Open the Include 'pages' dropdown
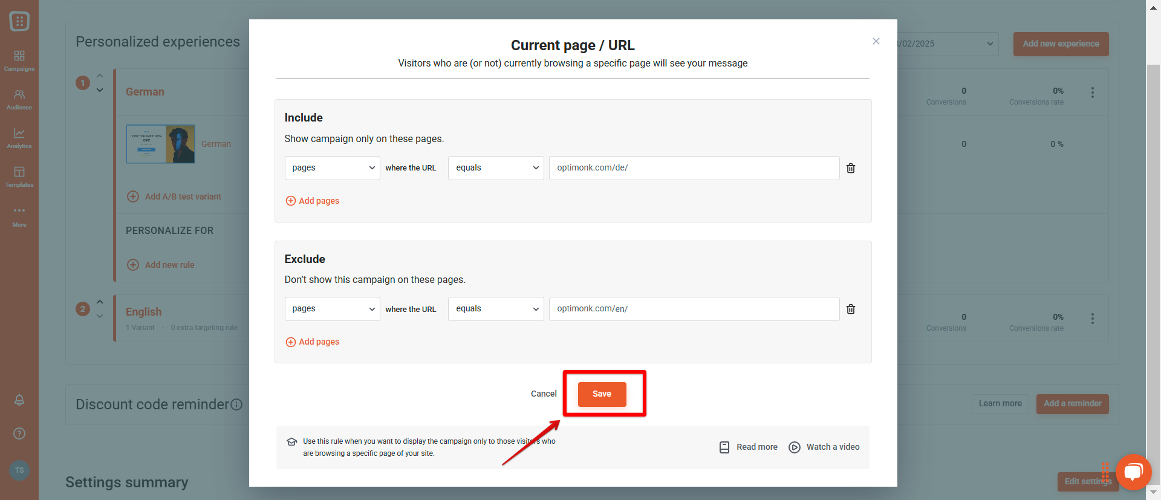The height and width of the screenshot is (500, 1161). [333, 168]
